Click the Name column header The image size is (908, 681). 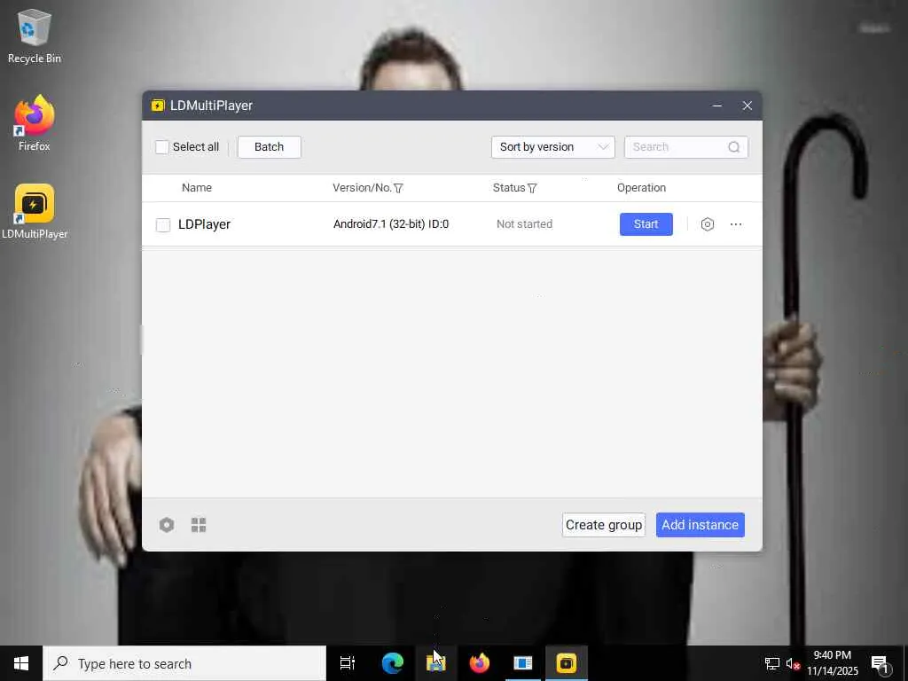[x=197, y=188]
